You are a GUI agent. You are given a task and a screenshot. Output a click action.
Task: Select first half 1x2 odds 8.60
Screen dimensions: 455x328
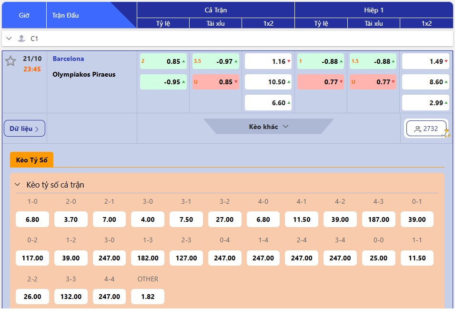(x=425, y=82)
